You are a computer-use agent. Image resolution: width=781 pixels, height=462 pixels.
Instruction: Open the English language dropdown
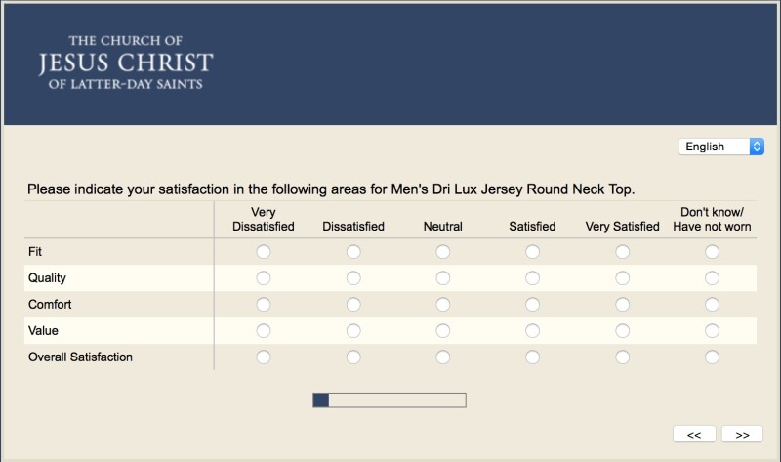click(x=720, y=147)
